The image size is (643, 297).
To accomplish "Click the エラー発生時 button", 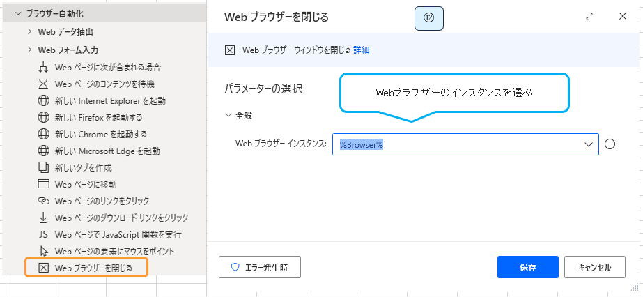I will tap(259, 267).
